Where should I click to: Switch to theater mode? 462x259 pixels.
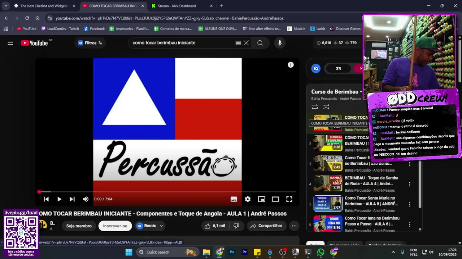pos(275,199)
